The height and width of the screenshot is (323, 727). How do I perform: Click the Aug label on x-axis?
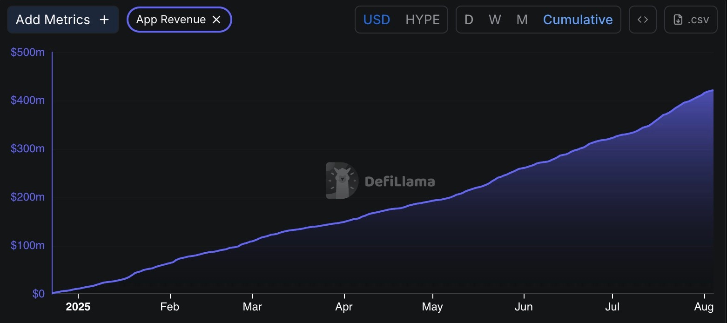coord(704,307)
